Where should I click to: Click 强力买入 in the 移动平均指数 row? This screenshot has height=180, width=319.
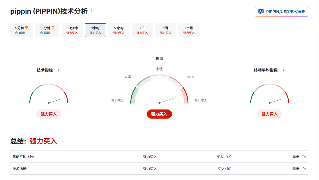point(150,157)
